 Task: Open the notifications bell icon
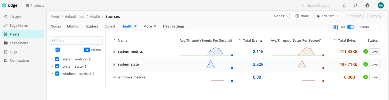[x=345, y=5]
